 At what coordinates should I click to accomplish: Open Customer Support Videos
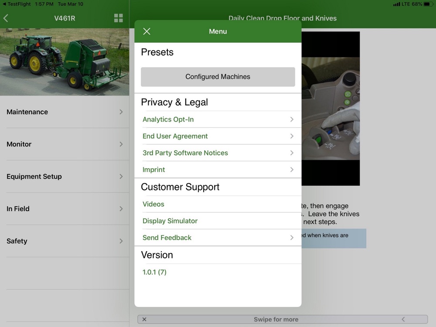point(153,204)
